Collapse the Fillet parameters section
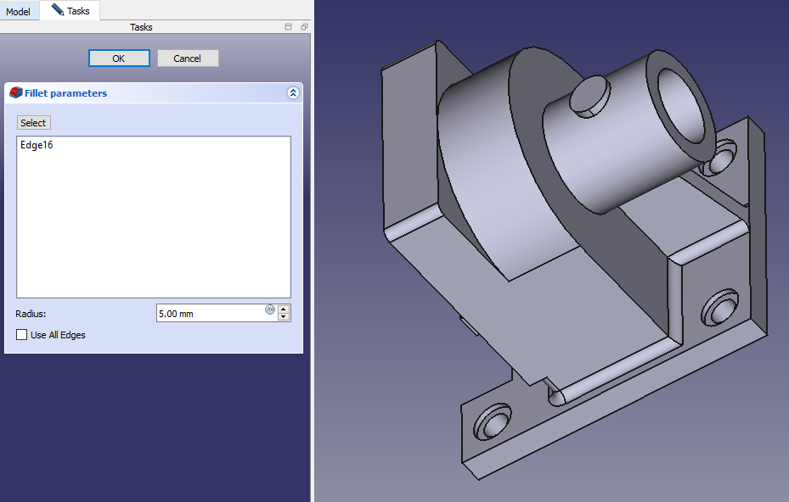 [x=293, y=93]
